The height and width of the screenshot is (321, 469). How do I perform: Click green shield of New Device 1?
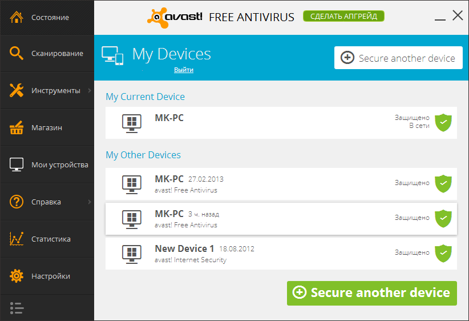443,252
